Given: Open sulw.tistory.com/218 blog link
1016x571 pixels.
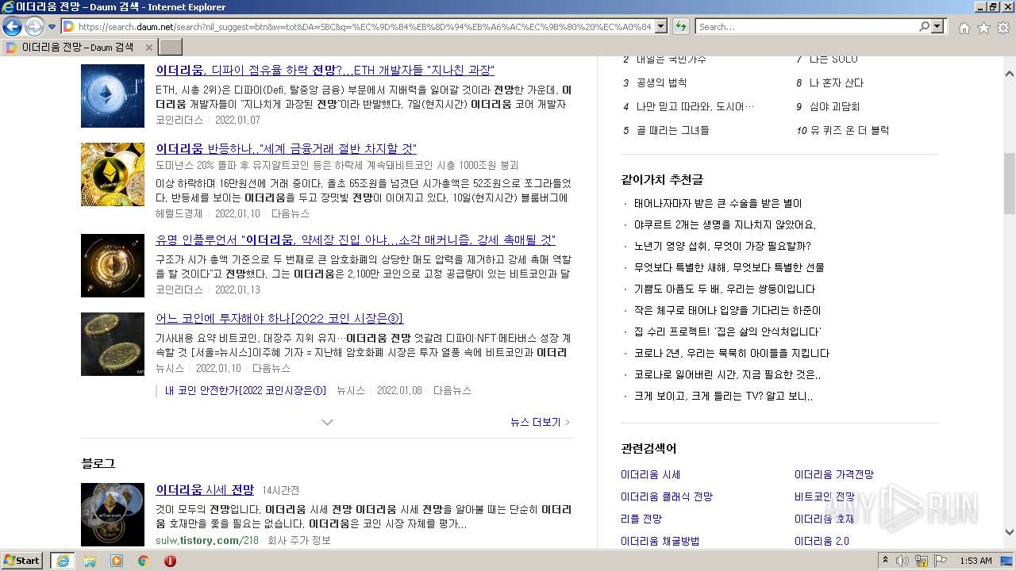Looking at the screenshot, I should coord(207,540).
